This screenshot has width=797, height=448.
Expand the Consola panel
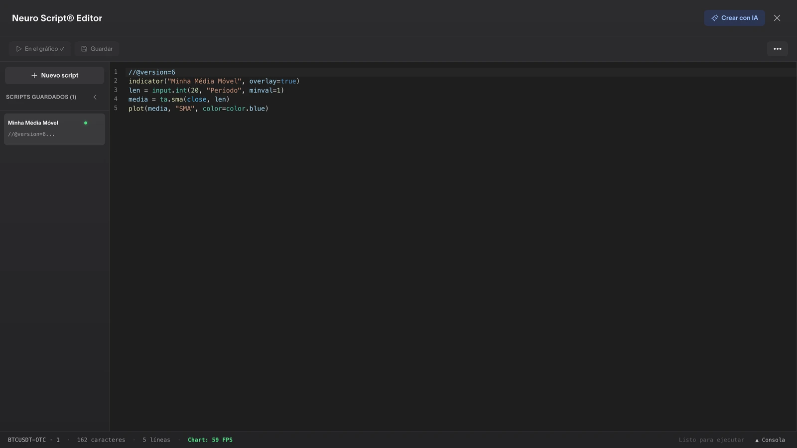770,440
